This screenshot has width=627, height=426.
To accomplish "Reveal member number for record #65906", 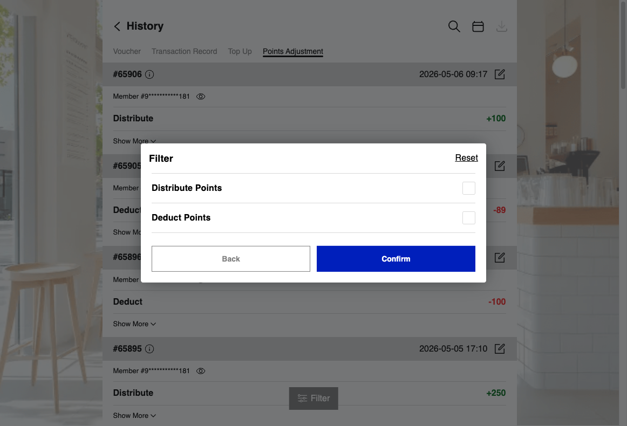I will [201, 97].
